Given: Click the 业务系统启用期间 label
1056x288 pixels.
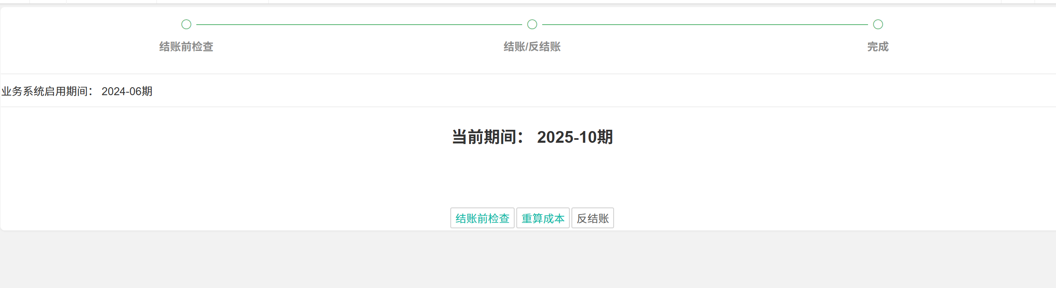Looking at the screenshot, I should tap(47, 91).
